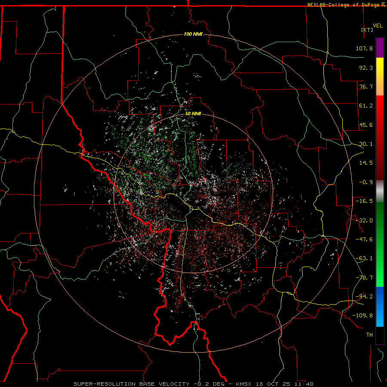The width and height of the screenshot is (387, 387).
Task: Click the -63.1 velocity scale value
Action: (x=364, y=258)
